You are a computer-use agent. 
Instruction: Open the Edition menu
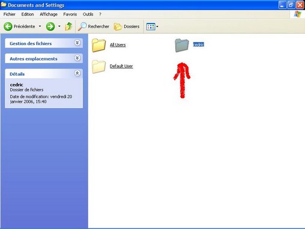[x=28, y=14]
